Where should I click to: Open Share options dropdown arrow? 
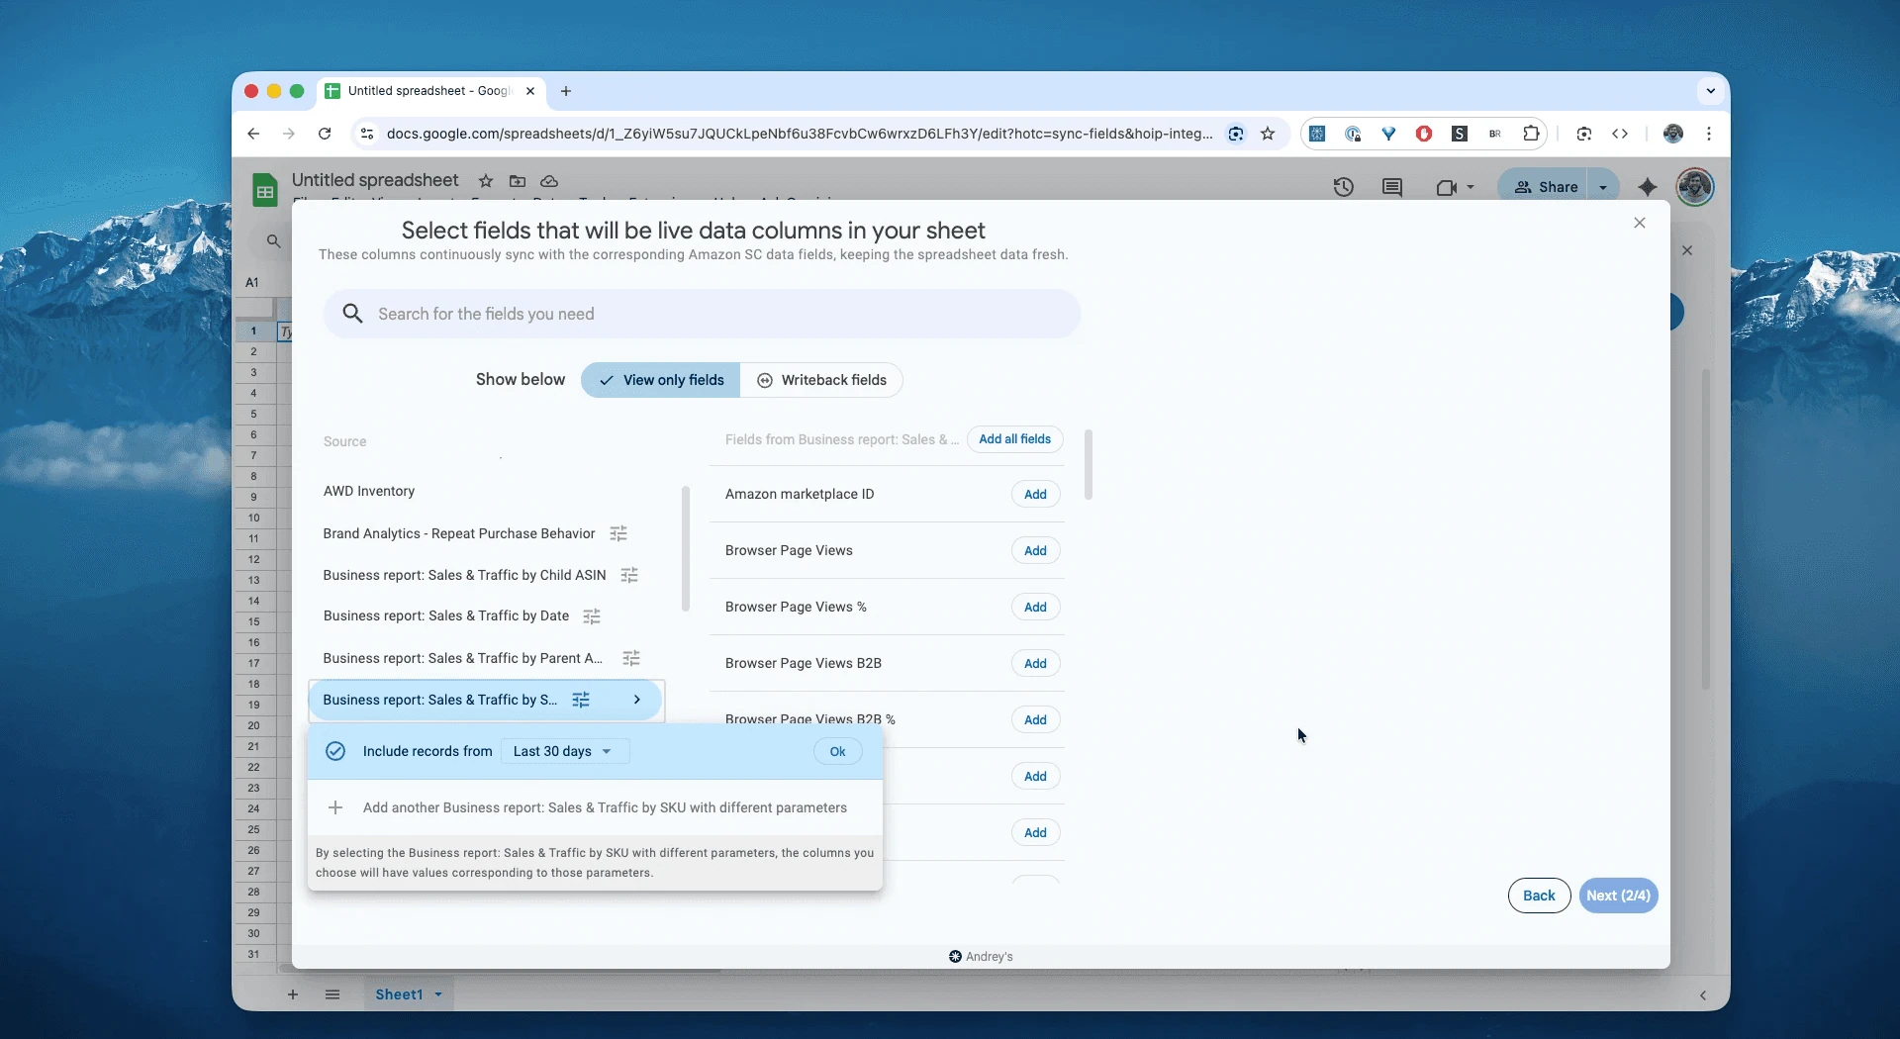tap(1603, 187)
